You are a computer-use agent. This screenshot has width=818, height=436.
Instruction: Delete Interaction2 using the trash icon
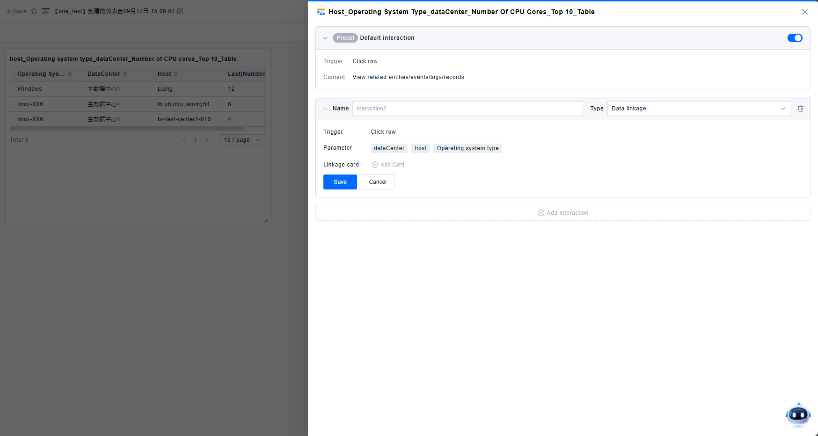point(800,109)
